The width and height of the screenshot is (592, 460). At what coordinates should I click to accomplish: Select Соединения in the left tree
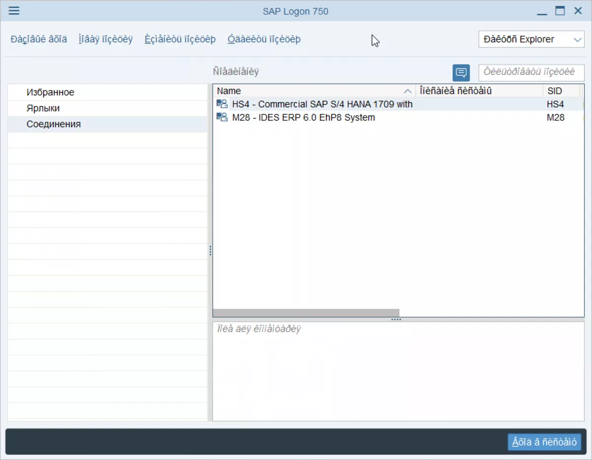[x=108, y=124]
